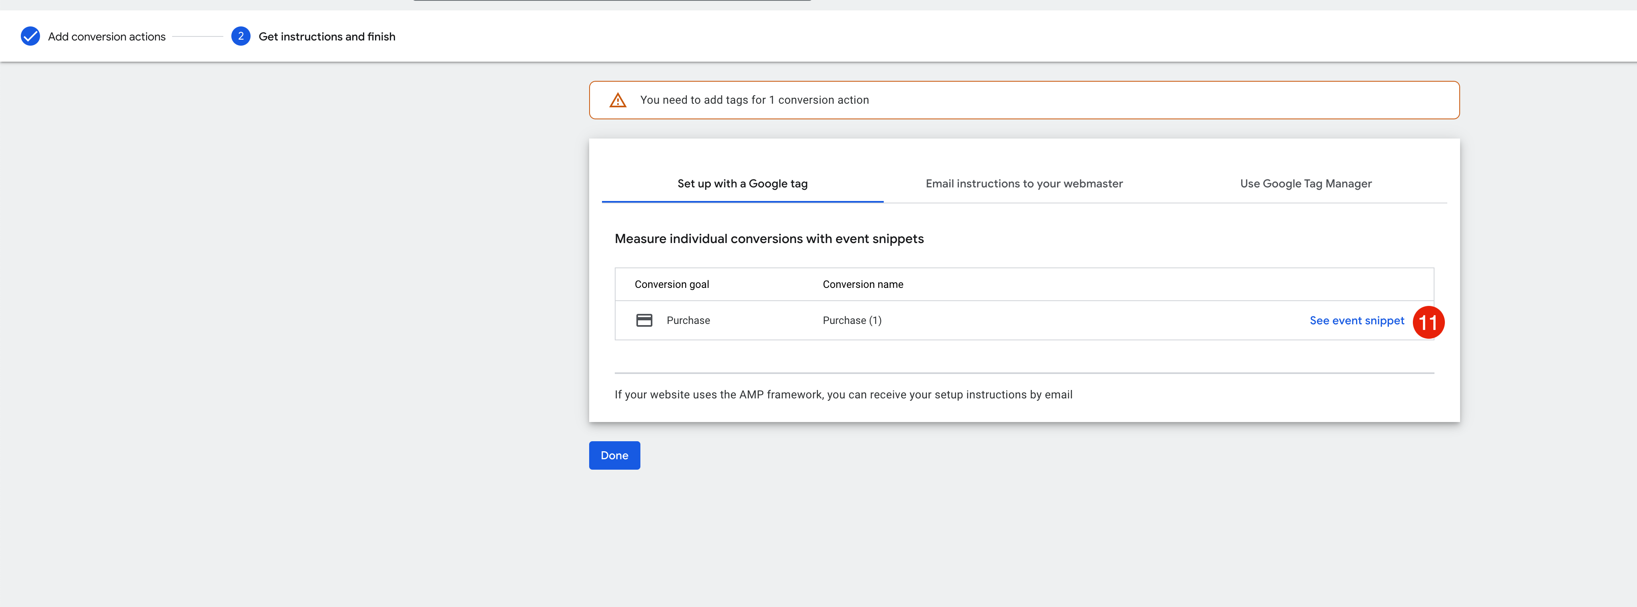Click the step 2 number circle
Image resolution: width=1637 pixels, height=607 pixels.
(240, 36)
